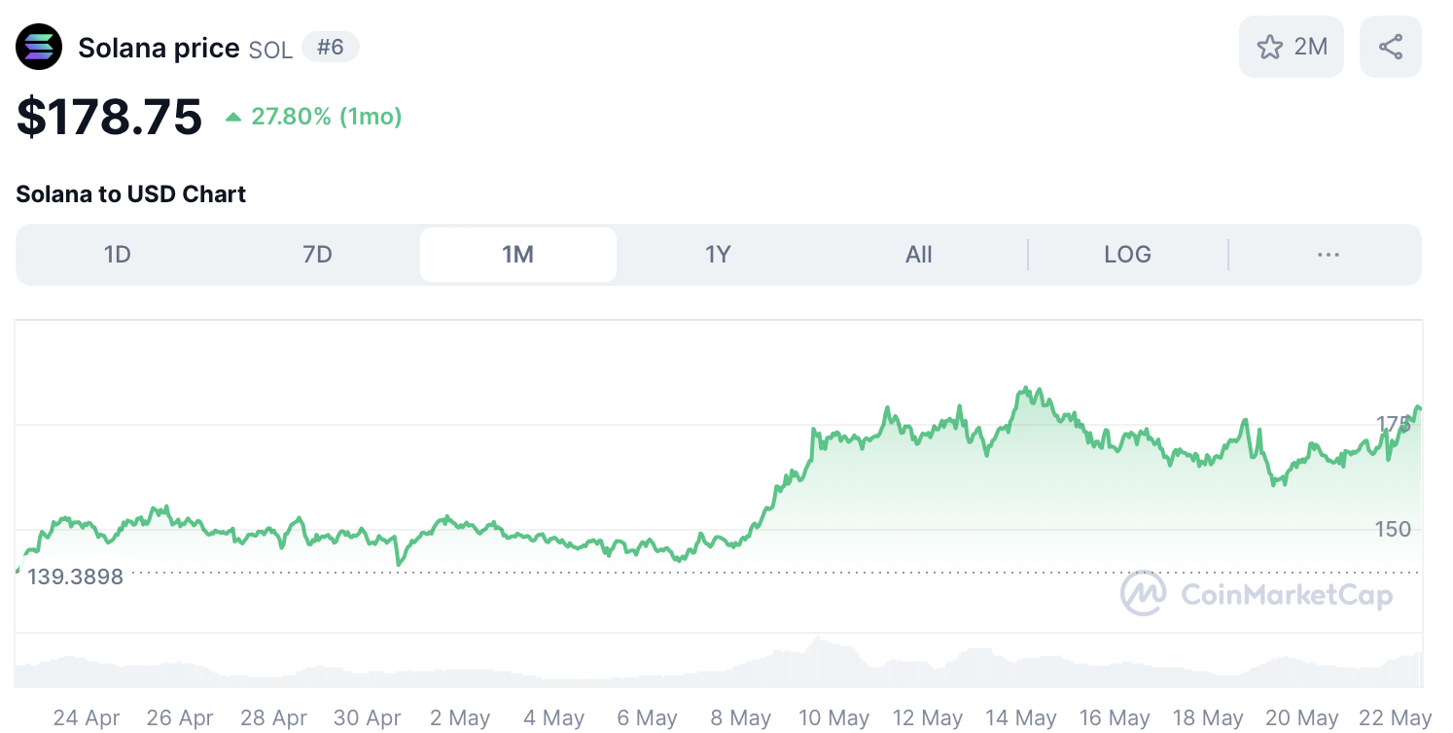The image size is (1453, 733).
Task: Click the 27.80% (1mo) change indicator
Action: tap(314, 117)
